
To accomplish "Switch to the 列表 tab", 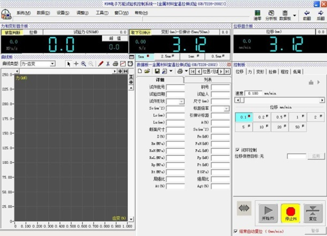I will [208, 80].
